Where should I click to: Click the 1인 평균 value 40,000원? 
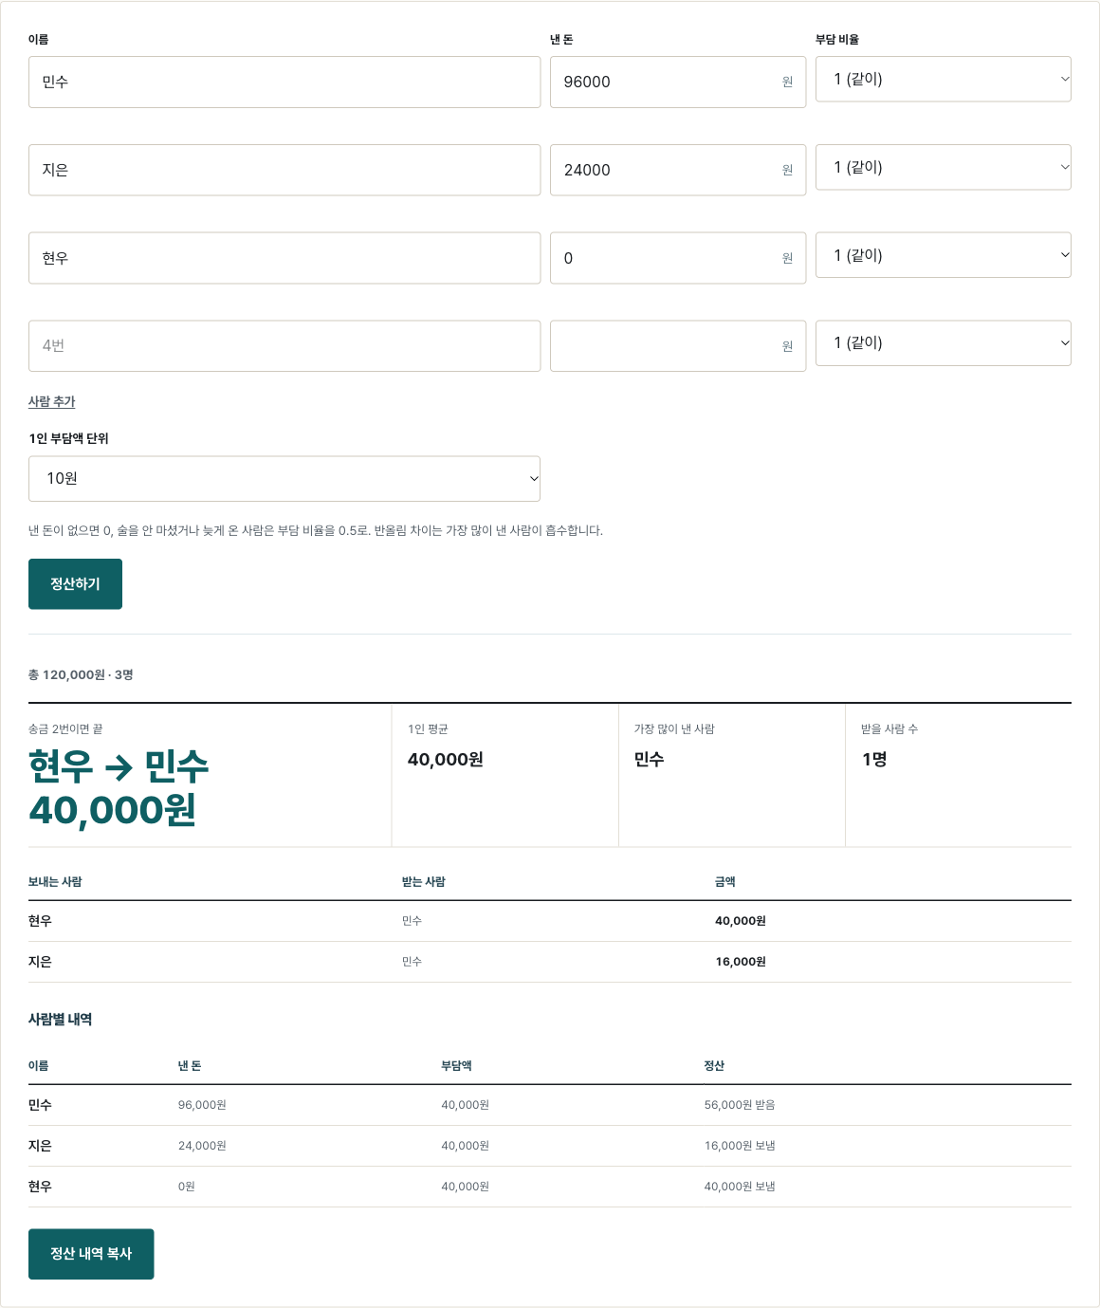pyautogui.click(x=446, y=759)
